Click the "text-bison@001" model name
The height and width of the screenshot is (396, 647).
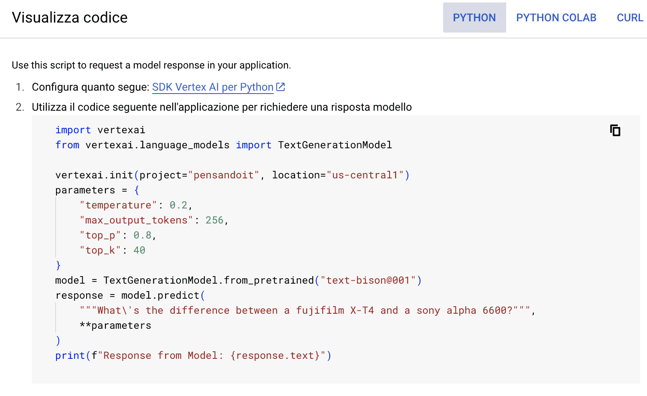(x=368, y=280)
